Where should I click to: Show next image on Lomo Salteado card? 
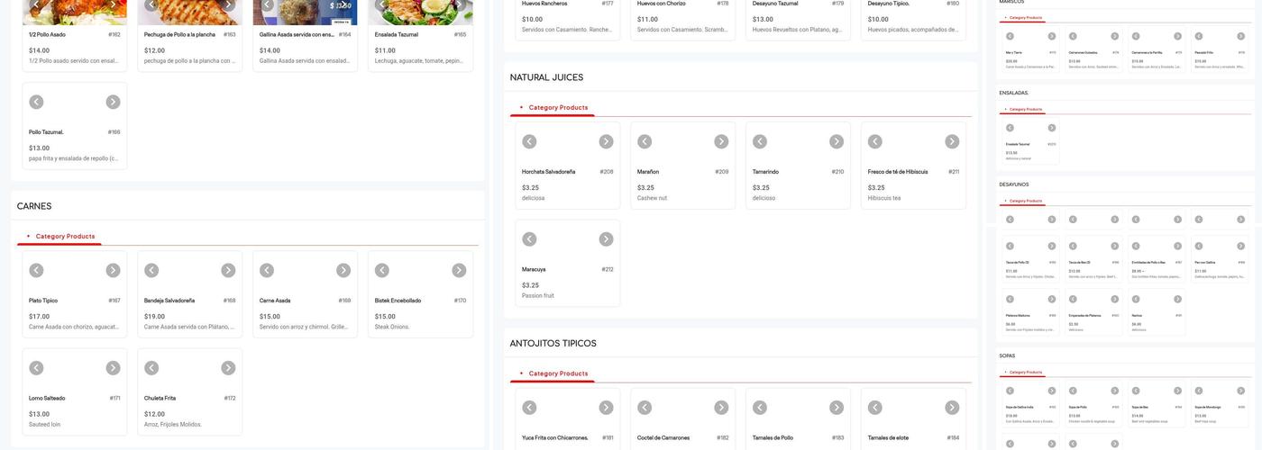(x=113, y=367)
